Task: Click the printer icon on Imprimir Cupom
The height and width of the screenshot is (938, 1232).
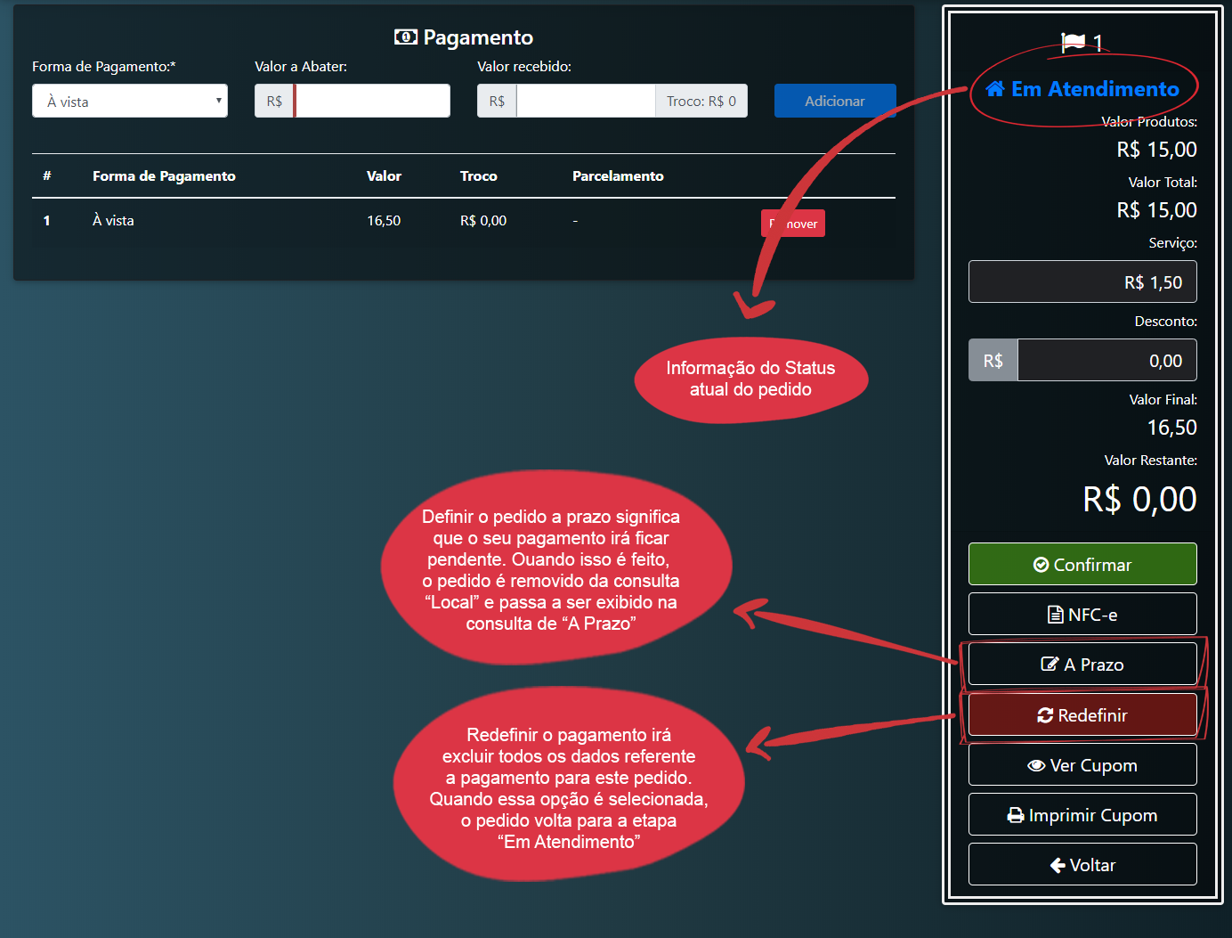Action: pyautogui.click(x=1016, y=815)
